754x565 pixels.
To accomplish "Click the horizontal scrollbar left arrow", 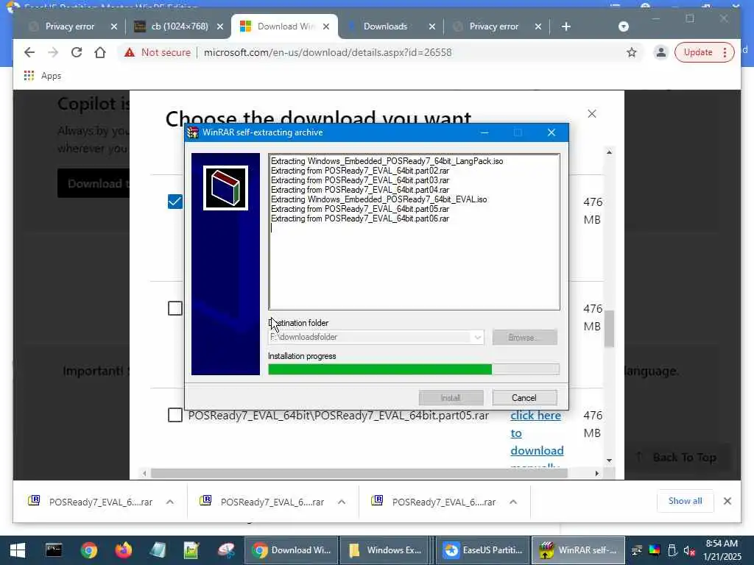I will click(144, 473).
